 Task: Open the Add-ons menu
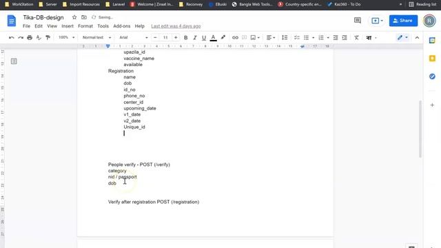(x=122, y=26)
